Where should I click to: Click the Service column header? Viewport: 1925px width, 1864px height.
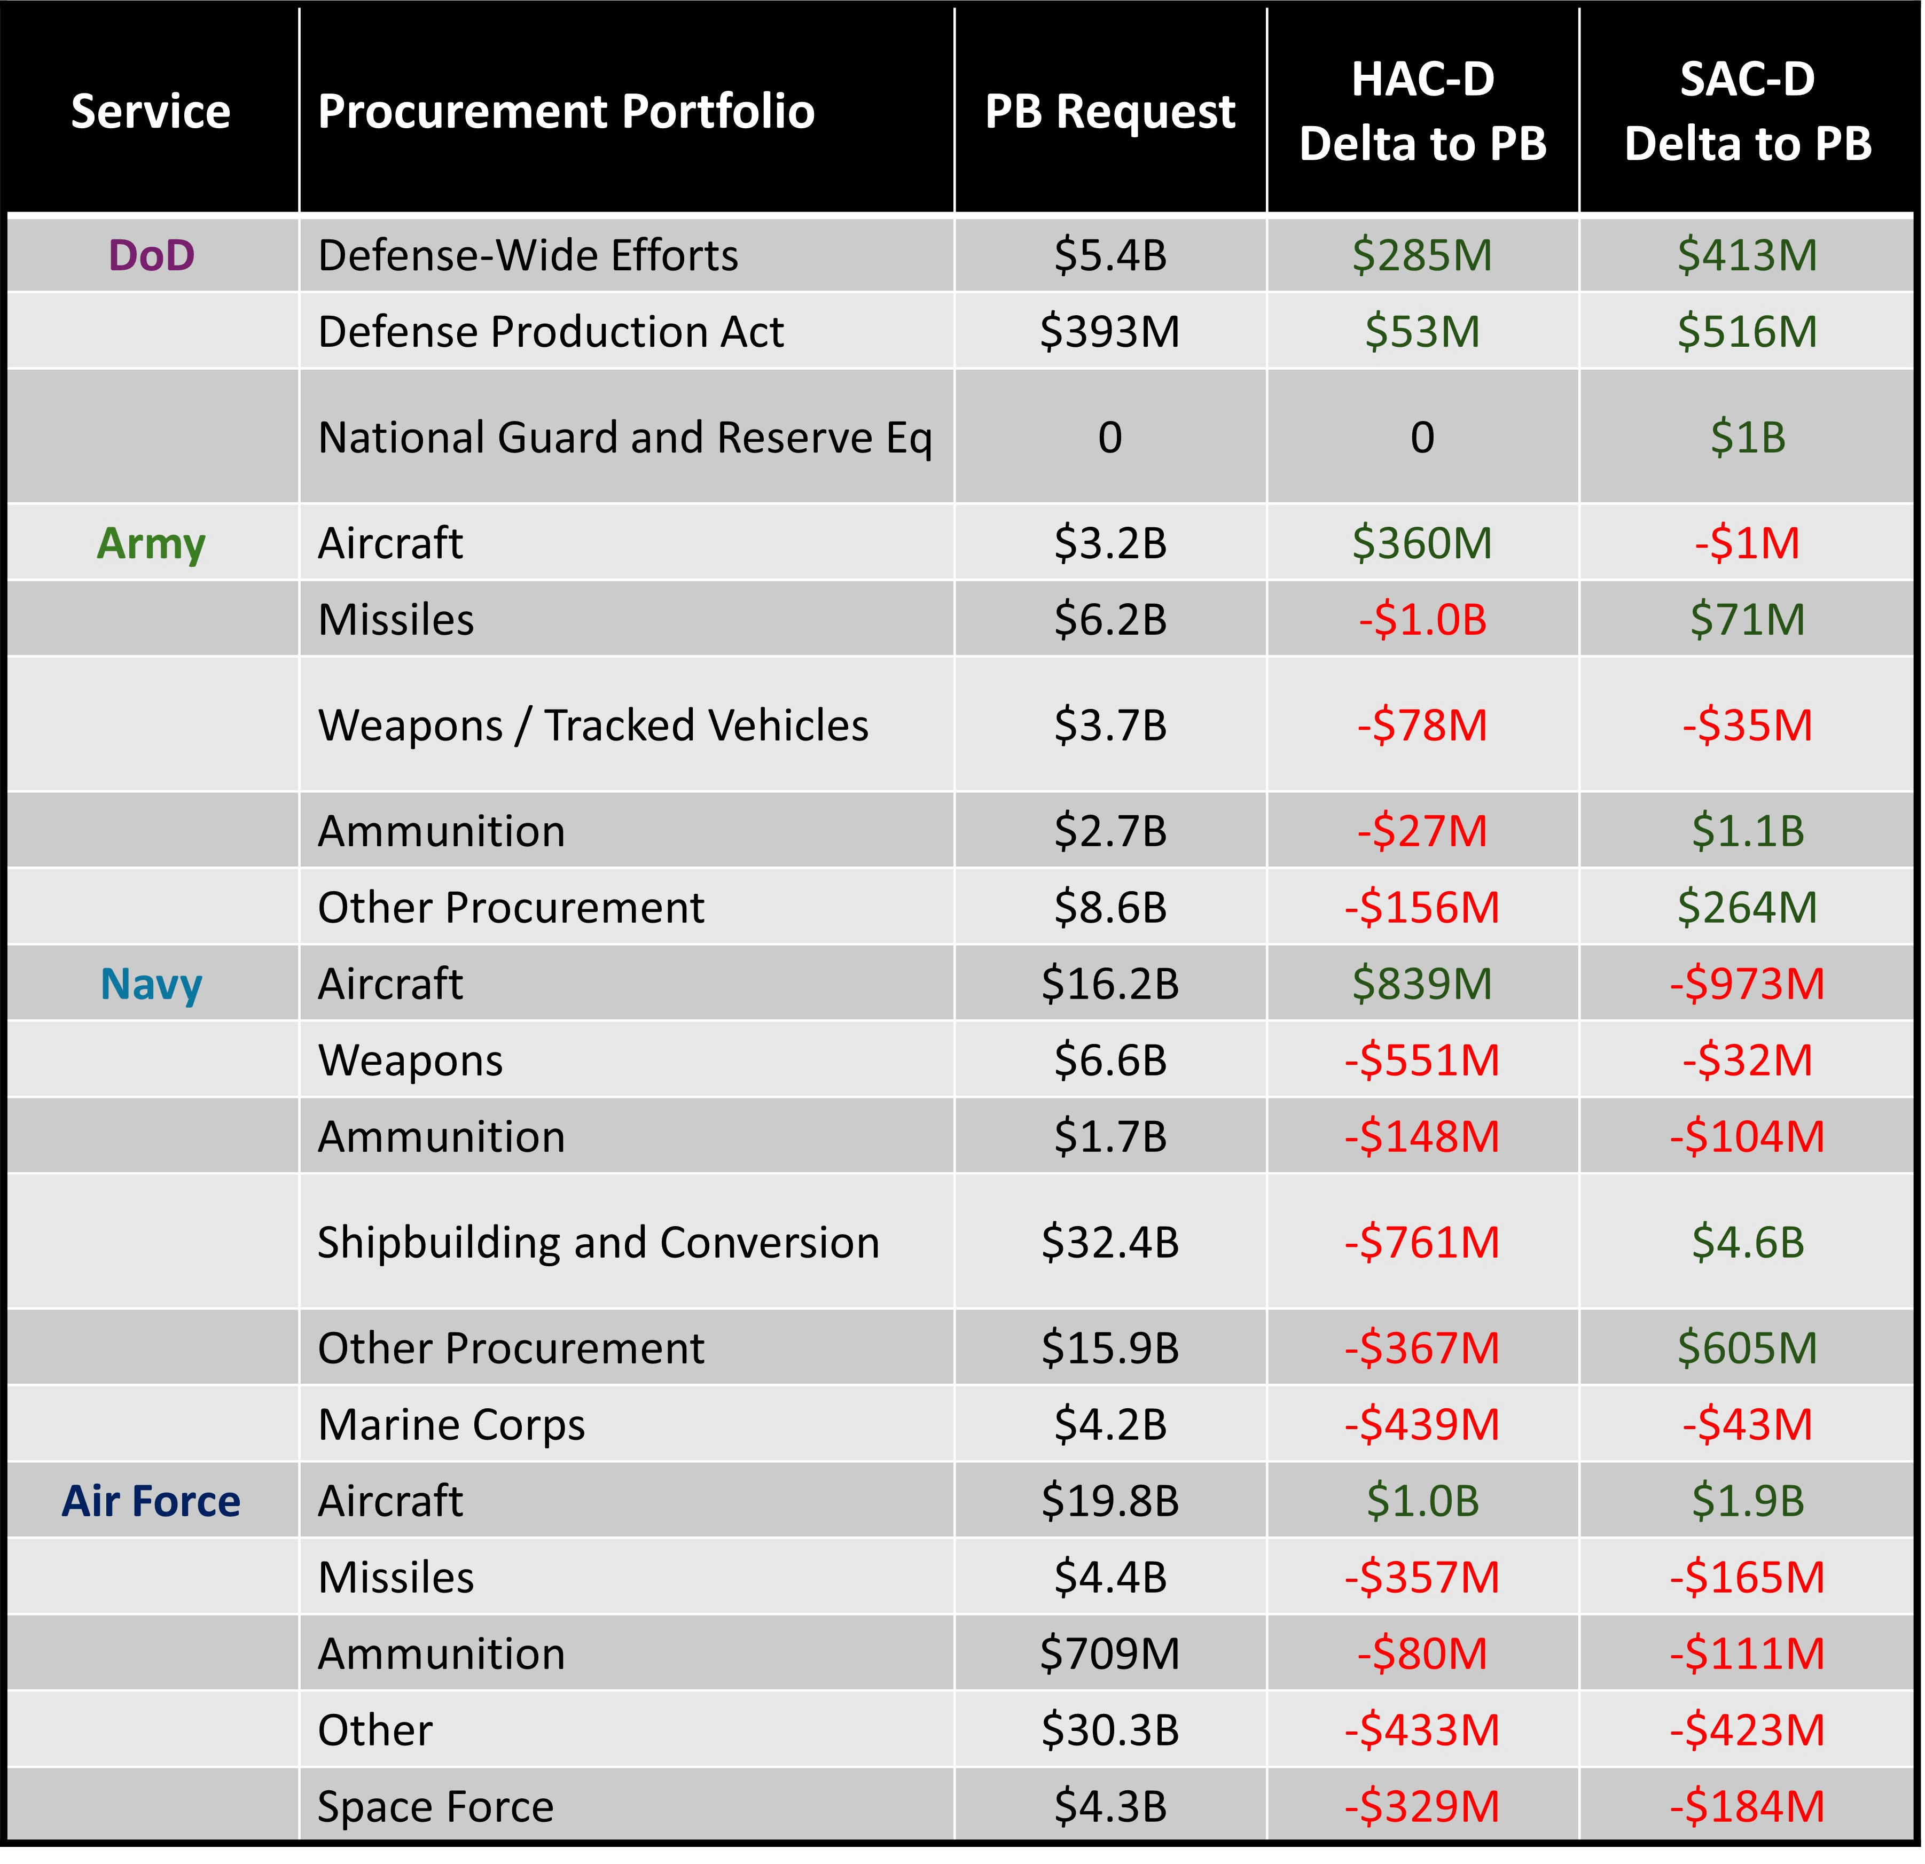[151, 111]
